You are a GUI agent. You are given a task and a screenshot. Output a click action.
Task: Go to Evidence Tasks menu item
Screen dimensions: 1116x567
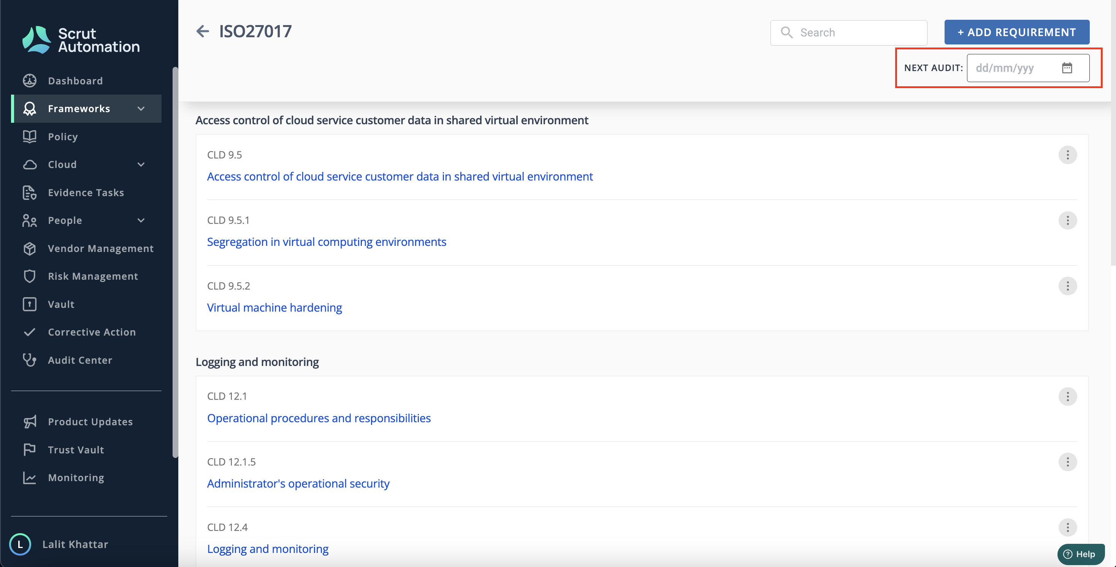86,192
